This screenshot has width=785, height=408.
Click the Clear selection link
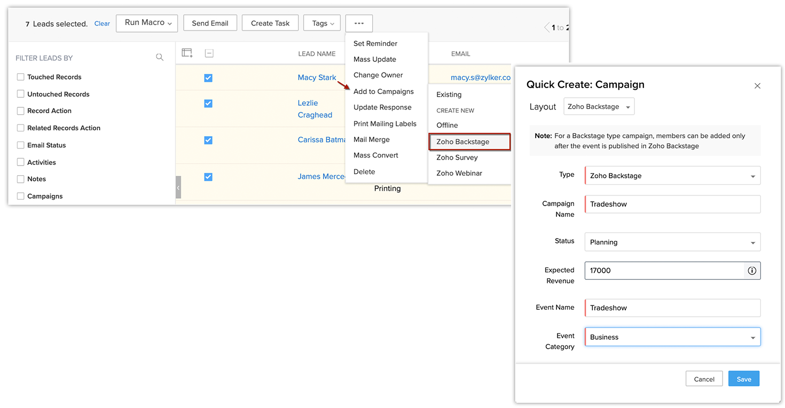click(x=102, y=23)
